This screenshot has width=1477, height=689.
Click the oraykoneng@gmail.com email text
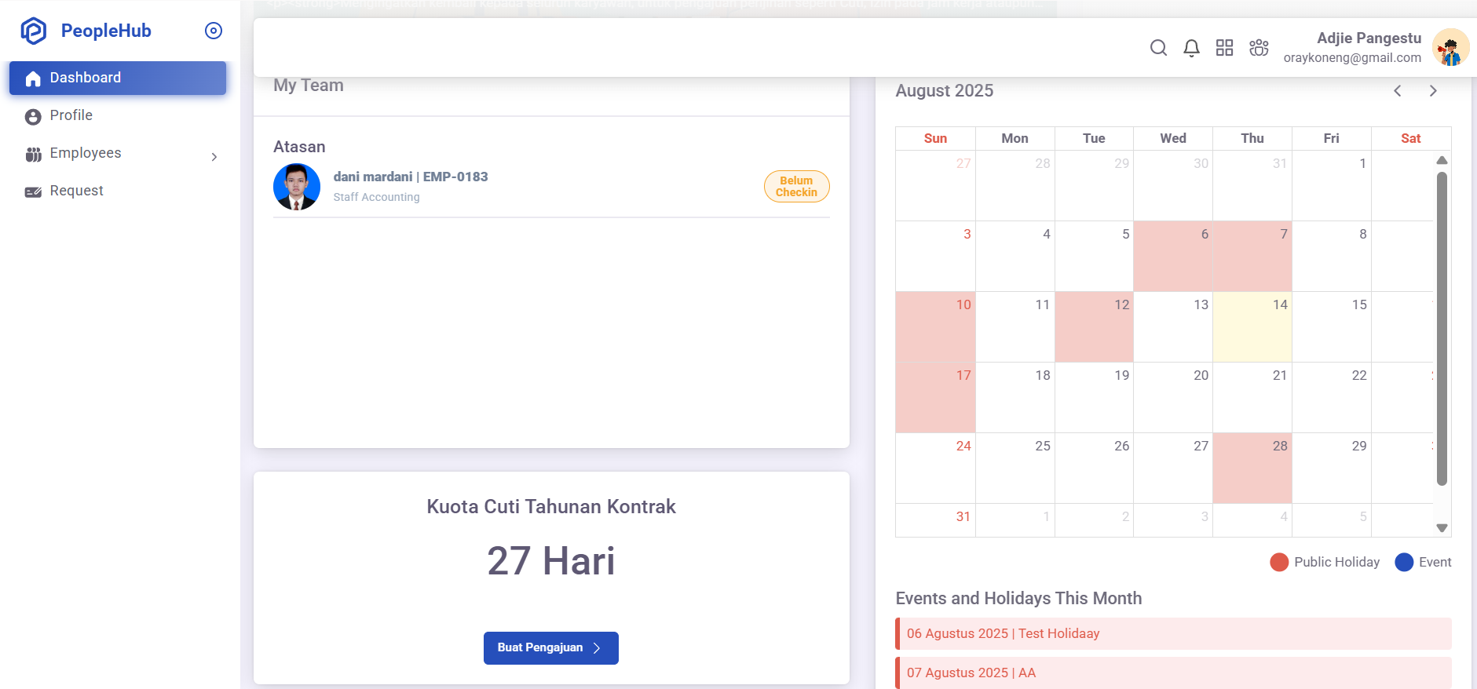1352,57
